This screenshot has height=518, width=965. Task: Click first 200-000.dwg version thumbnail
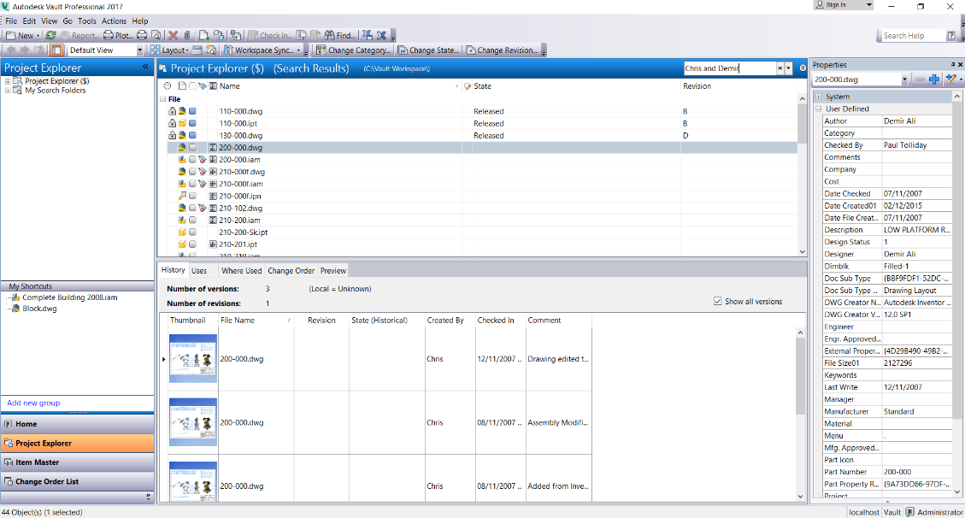pos(193,359)
